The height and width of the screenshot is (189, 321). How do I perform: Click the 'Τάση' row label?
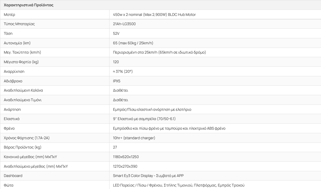pyautogui.click(x=8, y=33)
